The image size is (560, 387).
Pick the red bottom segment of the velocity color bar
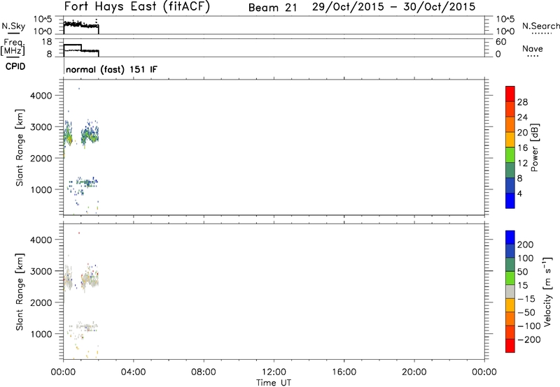pos(510,346)
